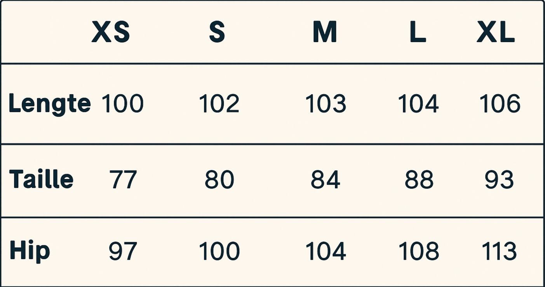This screenshot has width=545, height=287.
Task: Select Lengte value 103 for size M
Action: (326, 104)
